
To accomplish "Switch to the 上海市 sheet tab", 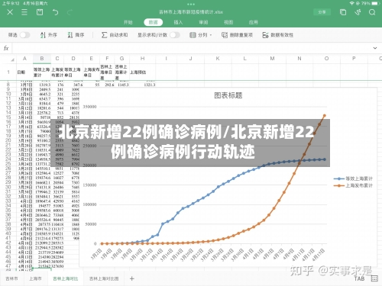I will pyautogui.click(x=35, y=278).
